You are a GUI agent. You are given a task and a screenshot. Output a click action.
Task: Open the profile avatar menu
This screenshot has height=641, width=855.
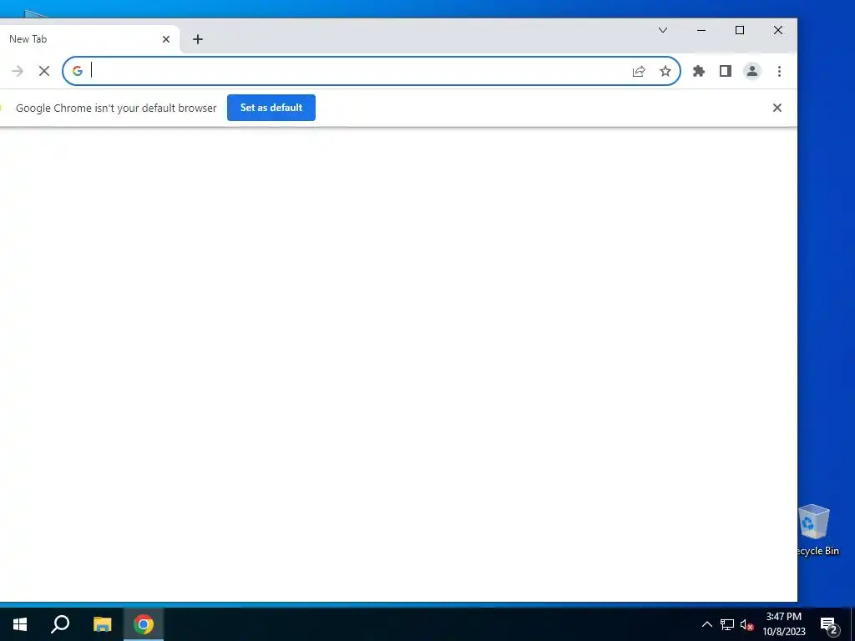(752, 71)
